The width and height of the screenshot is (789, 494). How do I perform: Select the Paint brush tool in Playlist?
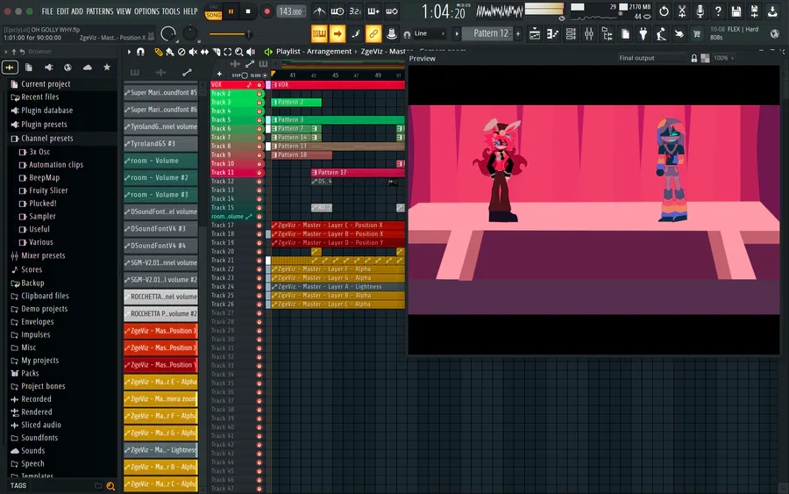click(170, 52)
